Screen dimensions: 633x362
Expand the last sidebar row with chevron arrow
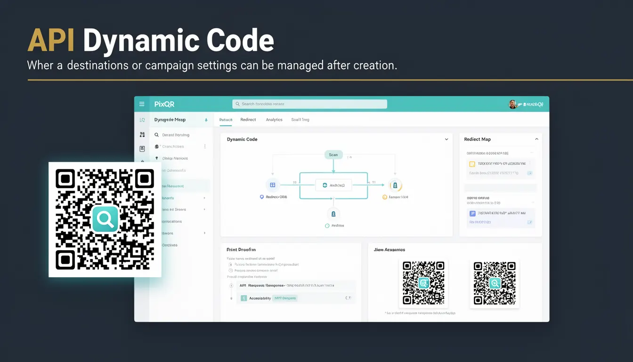tap(204, 233)
